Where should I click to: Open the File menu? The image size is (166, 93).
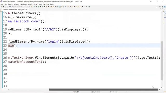pyautogui.click(x=2, y=4)
